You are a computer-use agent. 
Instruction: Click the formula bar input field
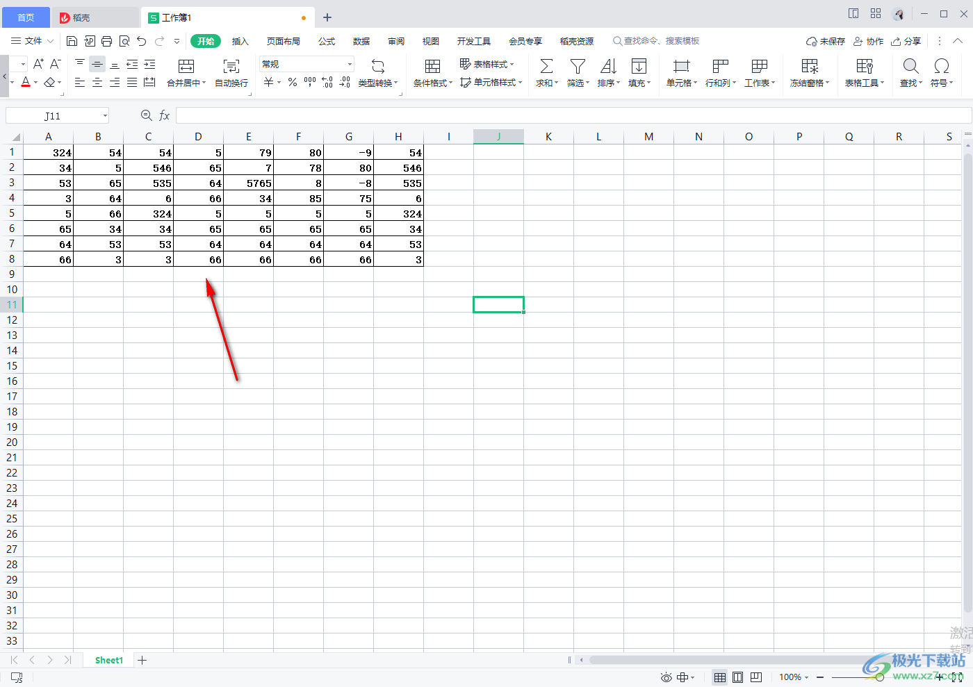pos(573,115)
